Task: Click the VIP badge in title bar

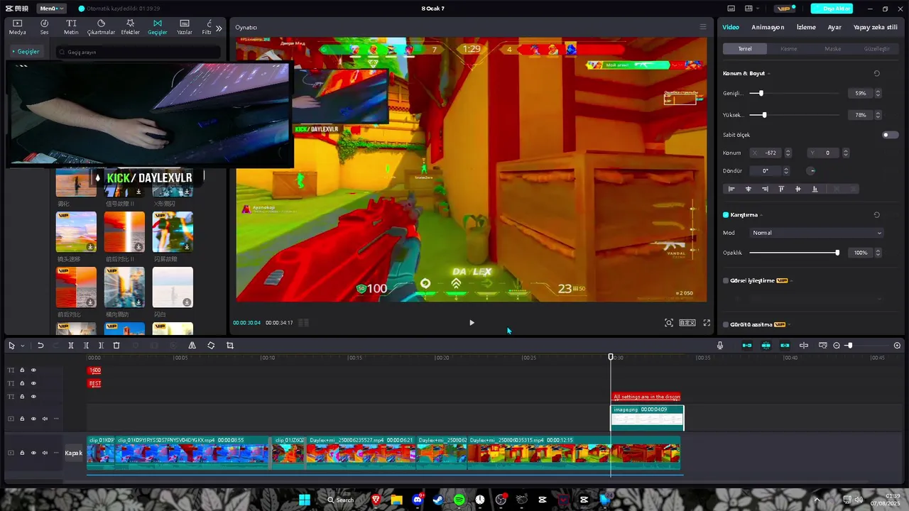Action: (785, 9)
